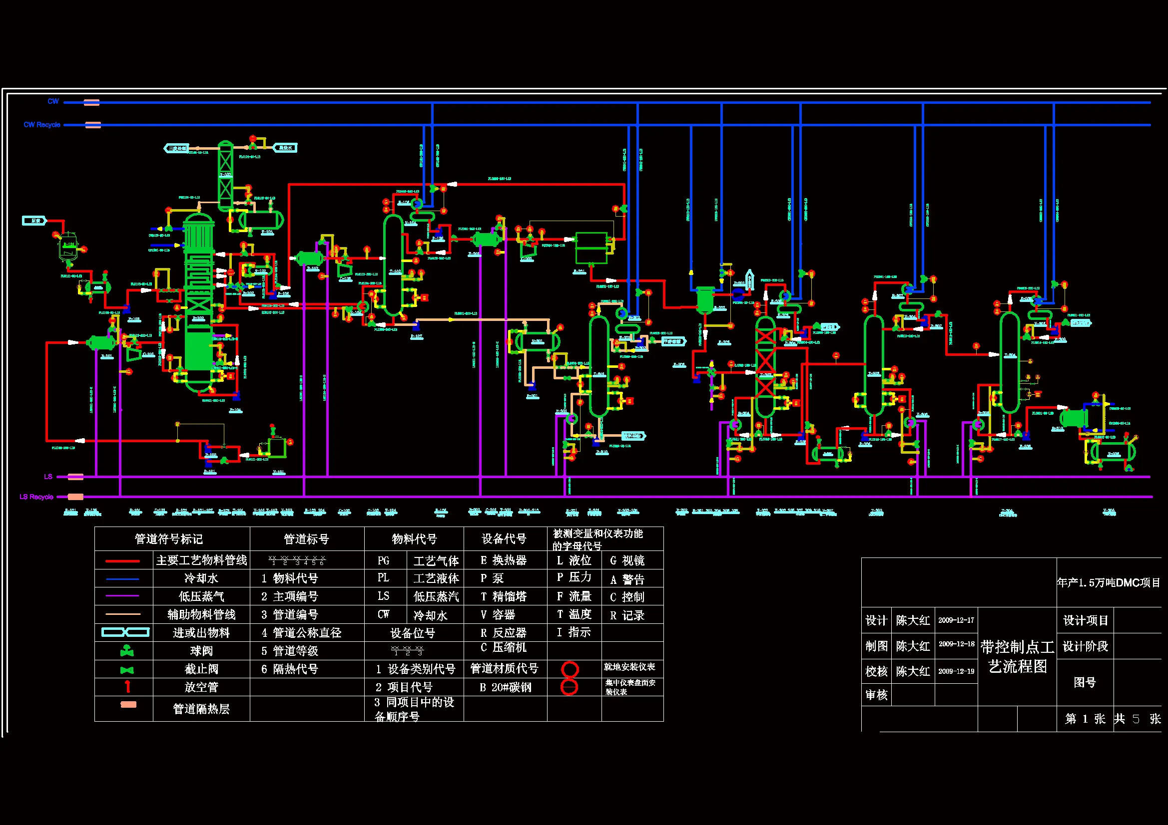The image size is (1168, 825).
Task: Click the 年产1.5万吨DMC项目 title cell
Action: (x=1109, y=582)
